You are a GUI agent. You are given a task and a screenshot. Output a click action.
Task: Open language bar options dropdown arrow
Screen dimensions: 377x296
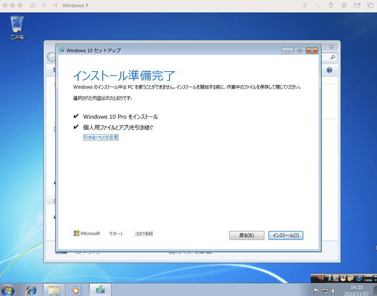(x=375, y=280)
